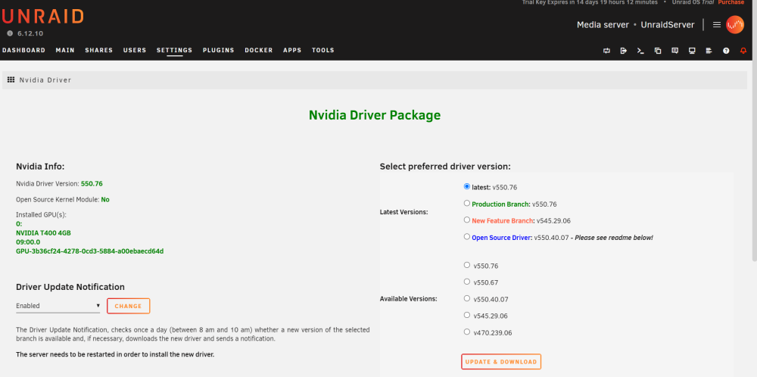This screenshot has height=377, width=757.
Task: Click the version info icon beside 6.12.10
Action: click(10, 33)
